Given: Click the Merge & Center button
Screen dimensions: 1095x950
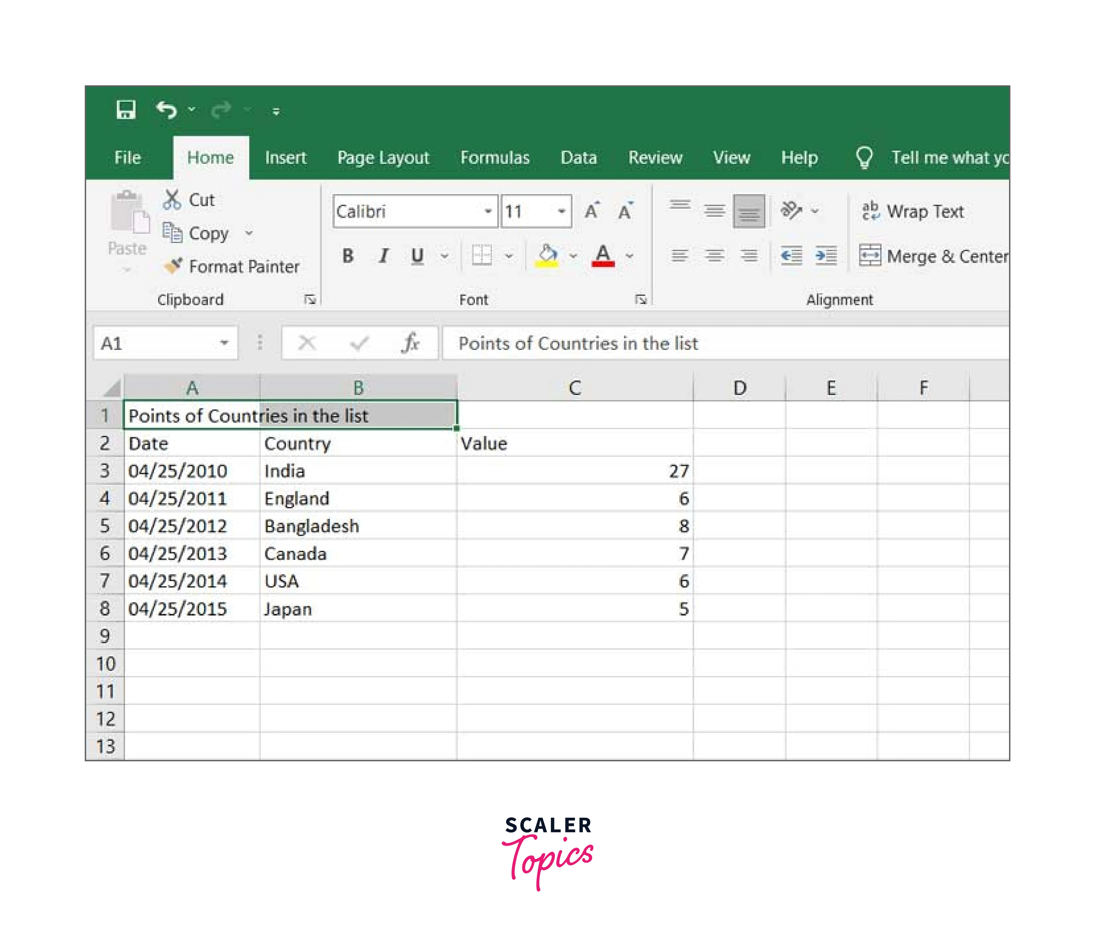Looking at the screenshot, I should click(x=933, y=256).
